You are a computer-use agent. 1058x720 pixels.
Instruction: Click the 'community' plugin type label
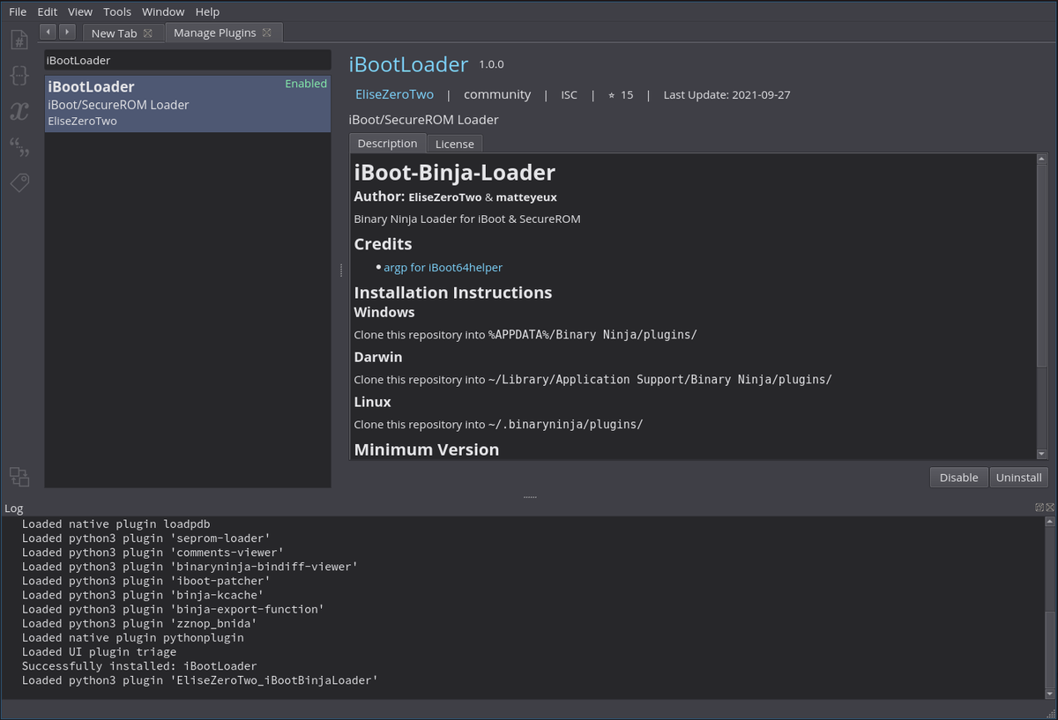click(x=497, y=94)
